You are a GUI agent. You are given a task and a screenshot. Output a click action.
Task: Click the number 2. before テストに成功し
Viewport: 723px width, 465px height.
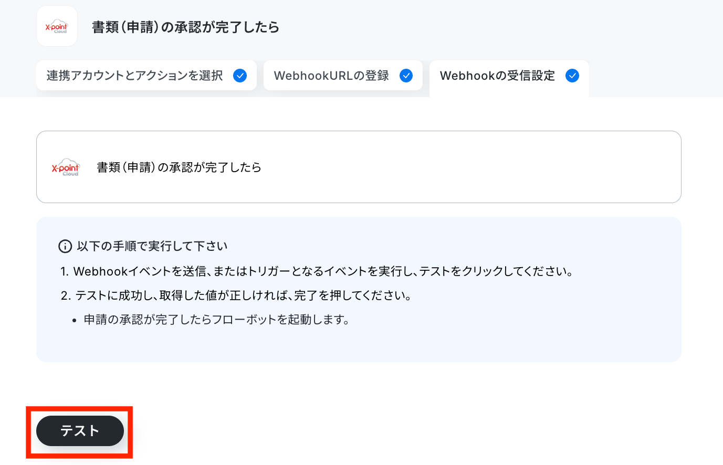pyautogui.click(x=66, y=295)
